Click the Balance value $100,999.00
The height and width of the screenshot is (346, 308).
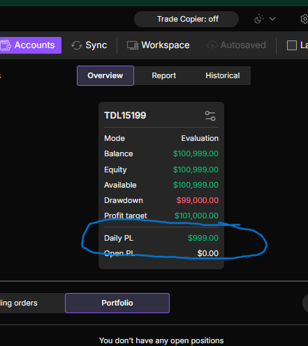(196, 153)
